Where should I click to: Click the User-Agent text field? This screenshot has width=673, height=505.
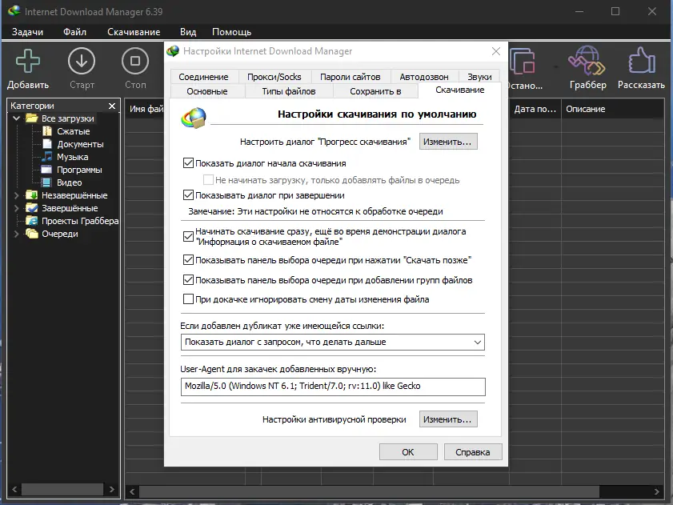(333, 387)
